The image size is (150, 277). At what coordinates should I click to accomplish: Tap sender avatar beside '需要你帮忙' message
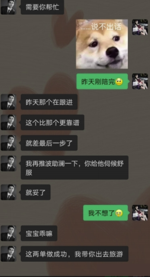9,7
